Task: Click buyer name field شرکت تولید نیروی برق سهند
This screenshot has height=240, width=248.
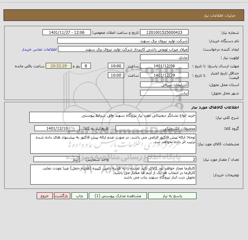Action: [x=123, y=41]
